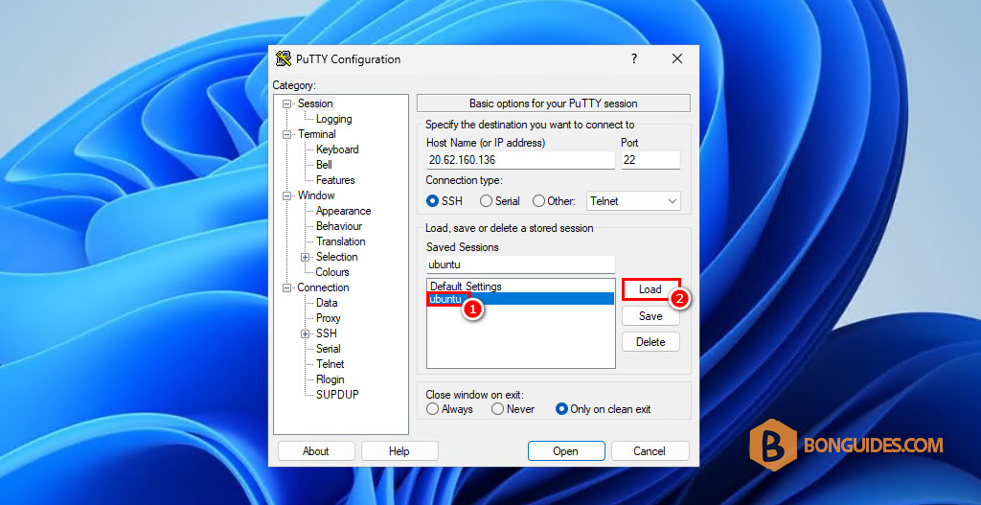Open the Features category

(335, 180)
